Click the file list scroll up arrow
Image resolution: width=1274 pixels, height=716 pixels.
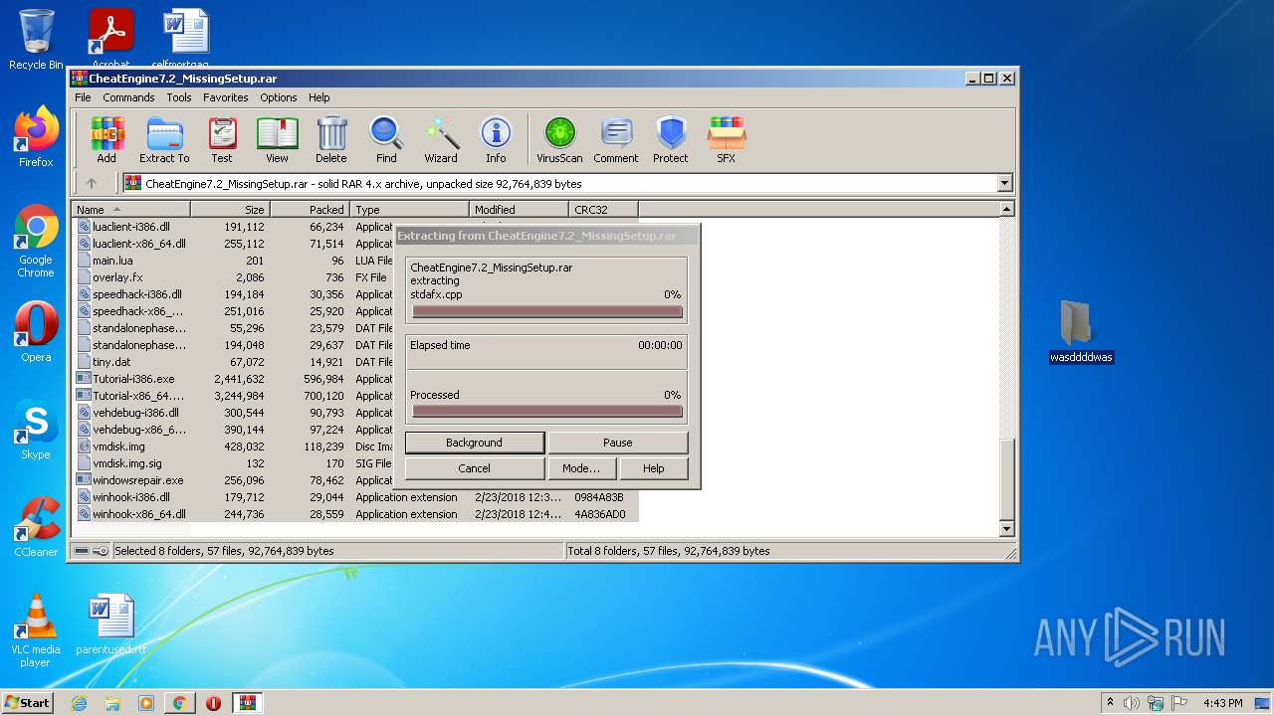coord(1006,210)
